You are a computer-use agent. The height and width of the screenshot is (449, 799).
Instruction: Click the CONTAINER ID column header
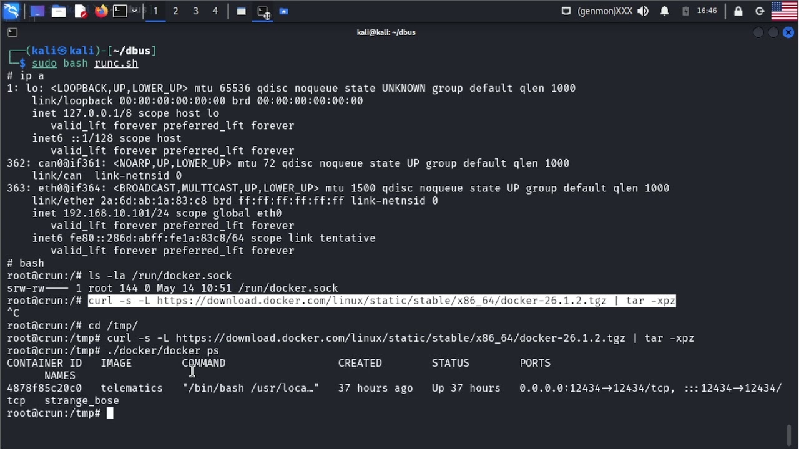point(44,363)
